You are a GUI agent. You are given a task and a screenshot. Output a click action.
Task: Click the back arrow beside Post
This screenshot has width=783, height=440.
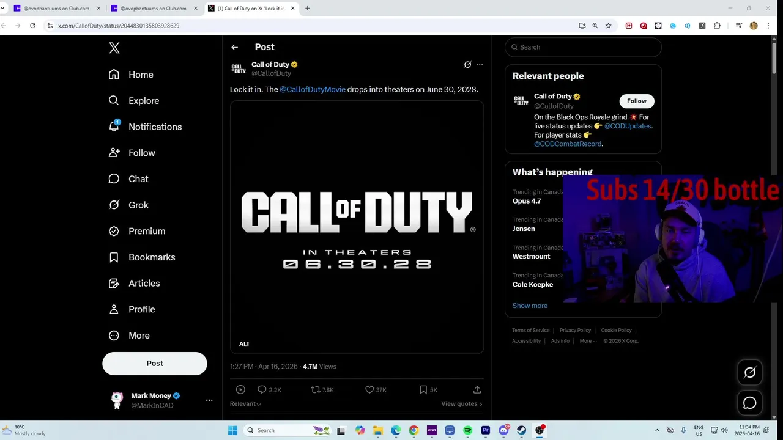click(234, 47)
